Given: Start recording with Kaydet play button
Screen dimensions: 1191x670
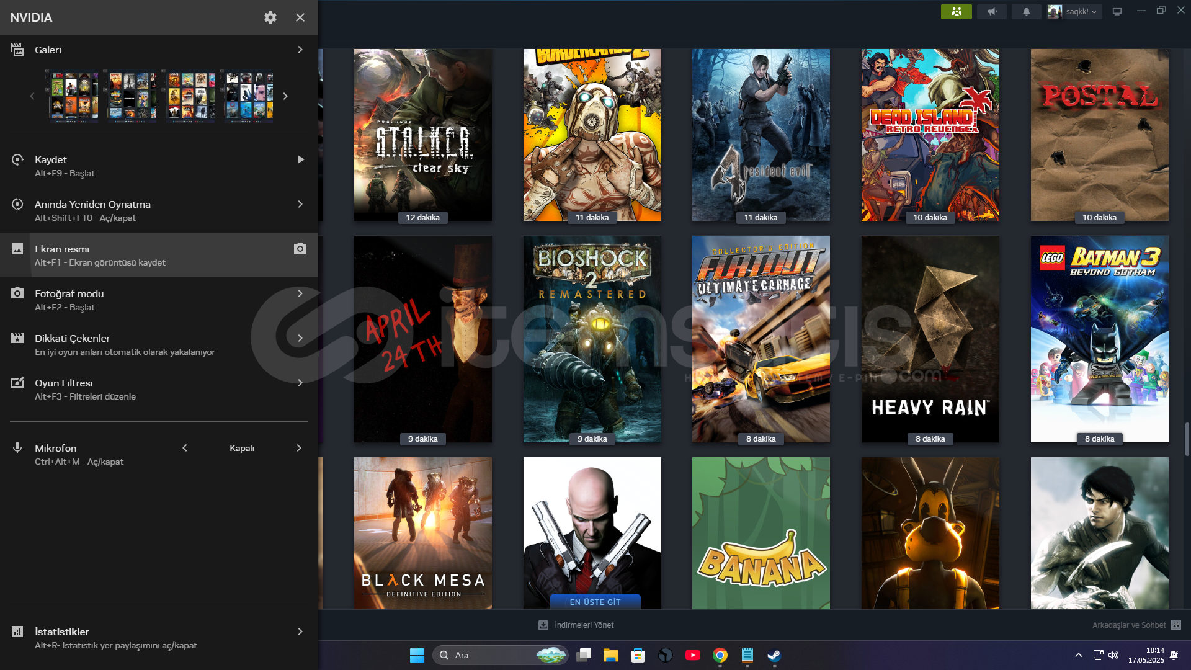Looking at the screenshot, I should [300, 159].
